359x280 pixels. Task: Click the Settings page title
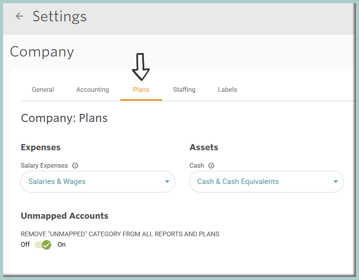60,17
